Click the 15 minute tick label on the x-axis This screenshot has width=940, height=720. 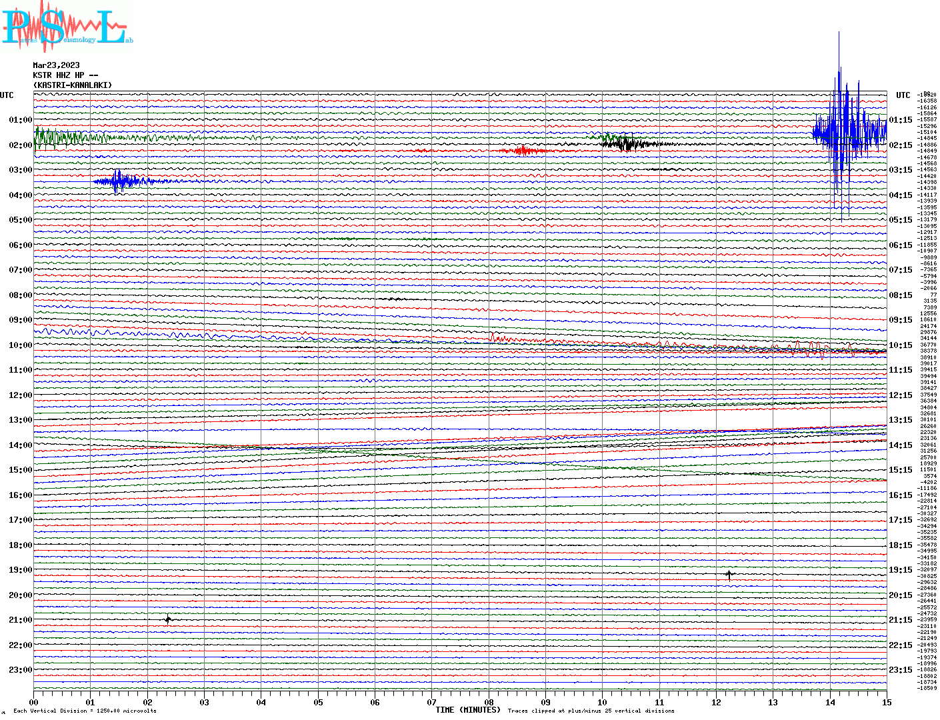click(x=887, y=703)
